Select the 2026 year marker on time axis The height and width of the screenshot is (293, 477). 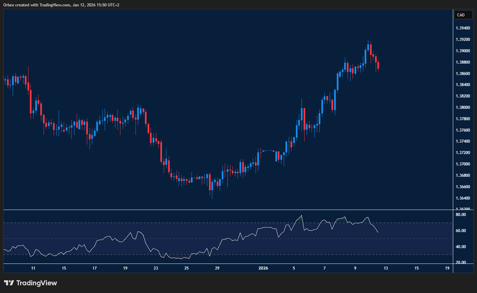click(263, 268)
